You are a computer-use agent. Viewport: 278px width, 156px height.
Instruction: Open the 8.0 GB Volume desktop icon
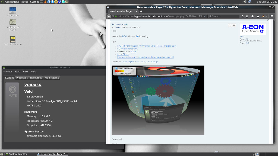click(x=13, y=41)
